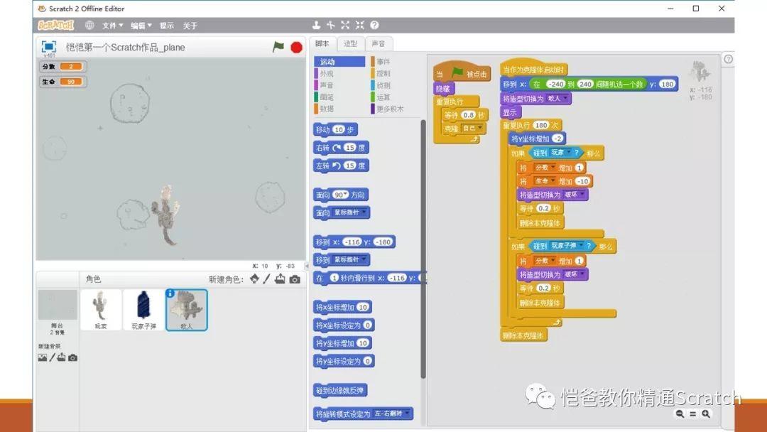Create a new sprite from the camera
Image resolution: width=767 pixels, height=432 pixels.
tap(295, 279)
